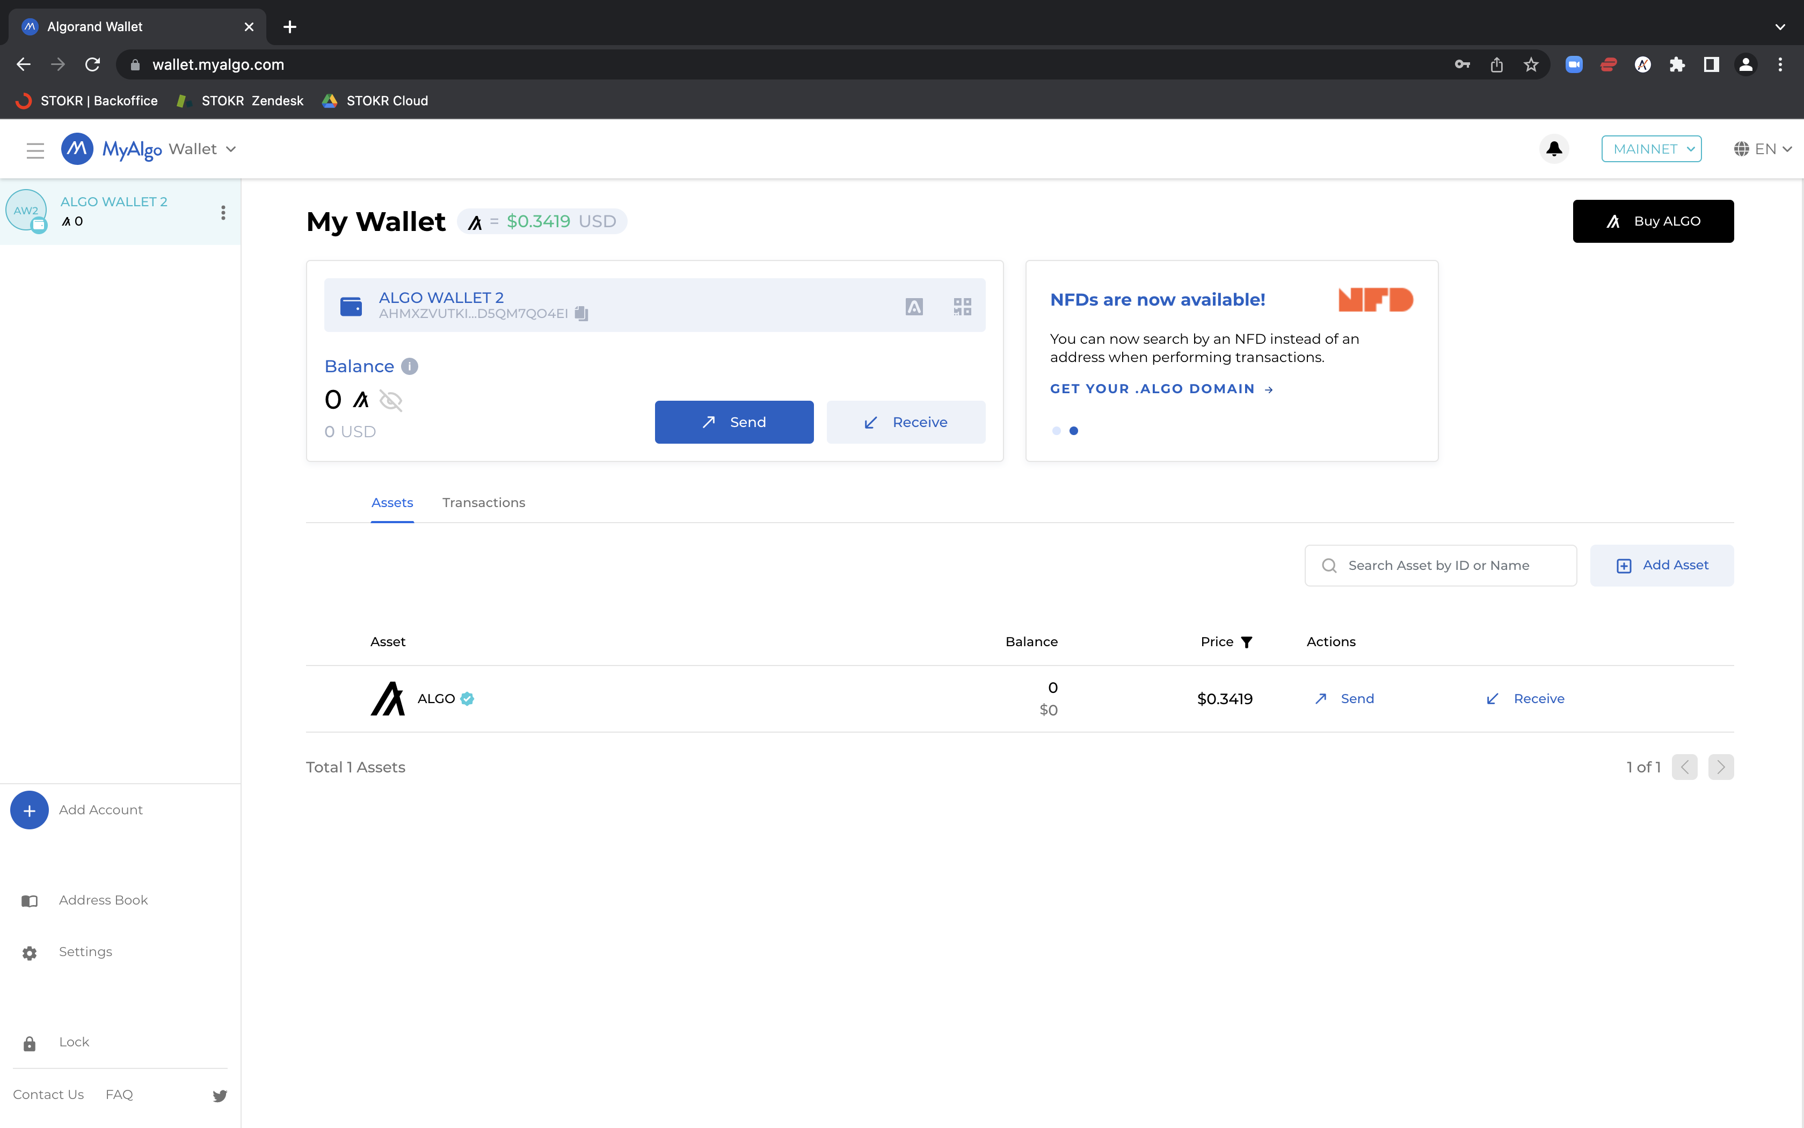The image size is (1804, 1128).
Task: Open the tab search chevron
Action: (1780, 27)
